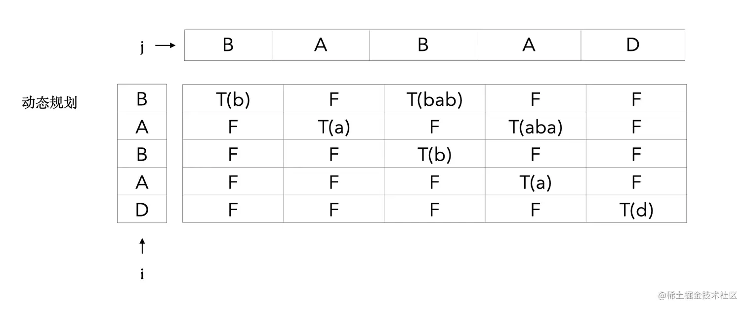The width and height of the screenshot is (747, 310).
Task: Select T(b) cell in first table row
Action: pyautogui.click(x=233, y=99)
